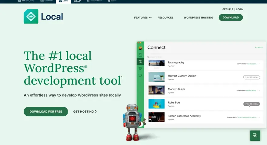Click the Download for Free button
Image resolution: width=267 pixels, height=145 pixels.
[x=46, y=111]
